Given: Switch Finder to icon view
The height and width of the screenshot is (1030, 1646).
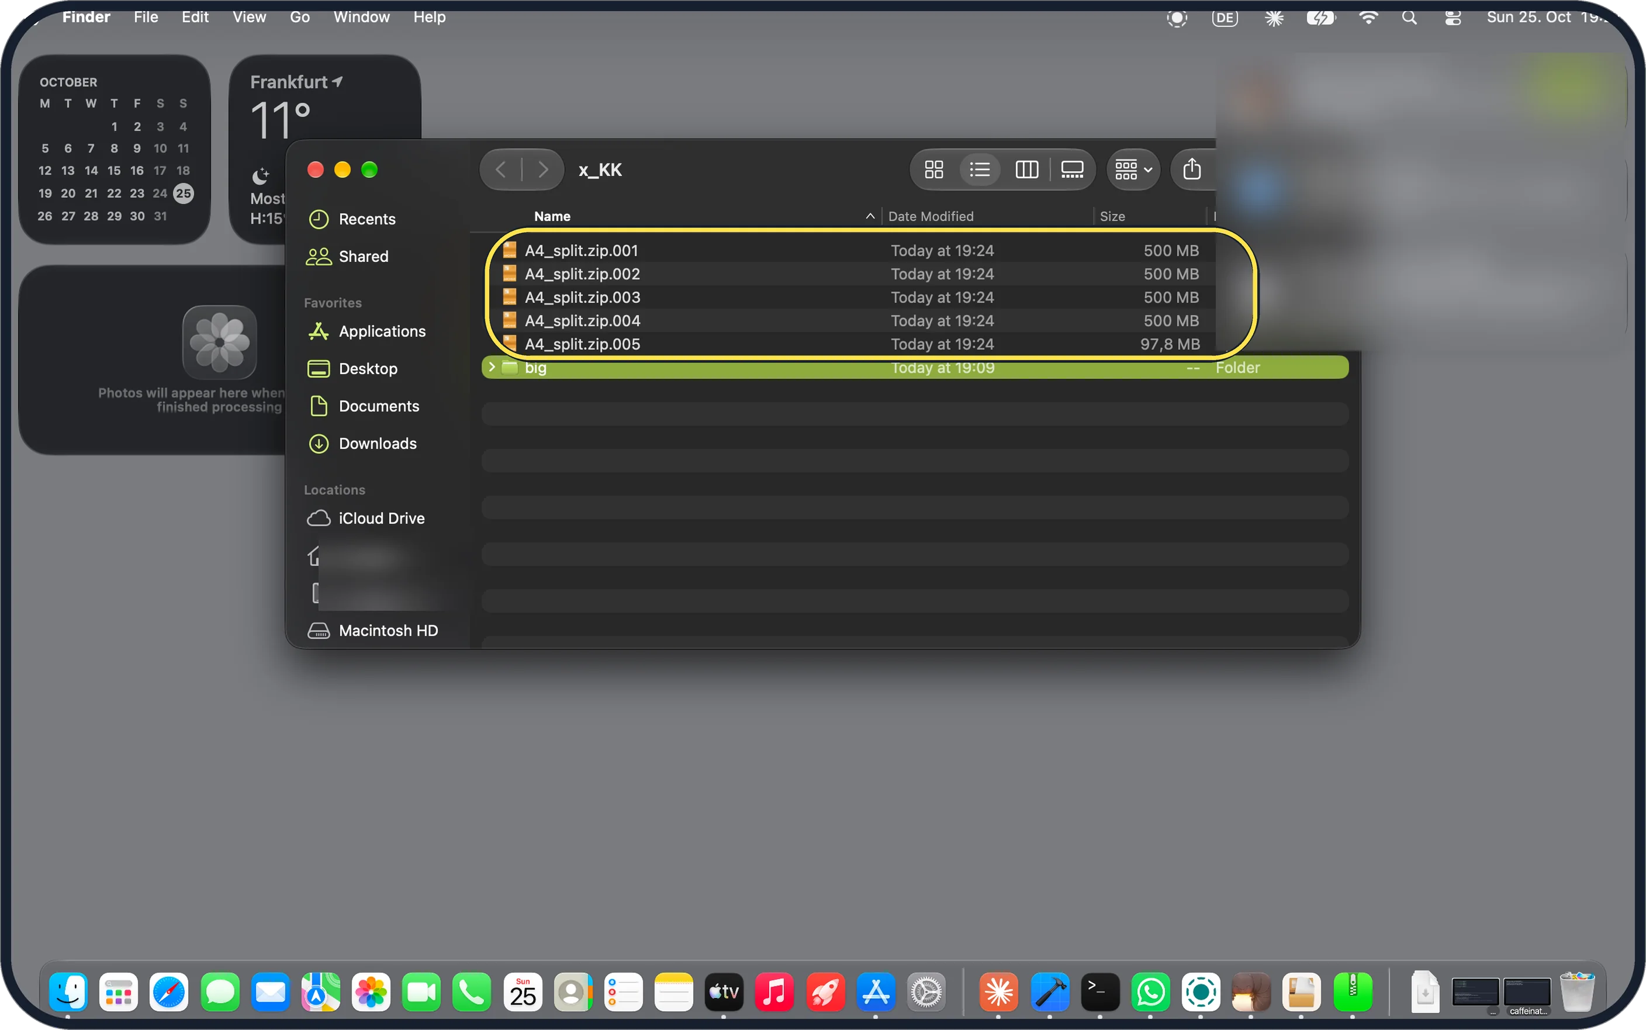Looking at the screenshot, I should [x=933, y=169].
